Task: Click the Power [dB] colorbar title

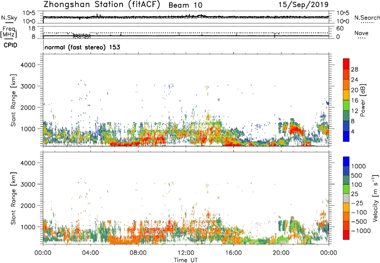Action: (363, 100)
